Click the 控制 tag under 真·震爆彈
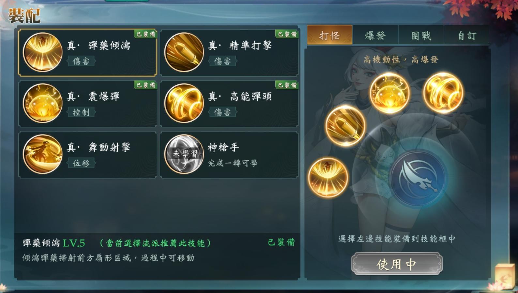The height and width of the screenshot is (293, 518). point(81,112)
